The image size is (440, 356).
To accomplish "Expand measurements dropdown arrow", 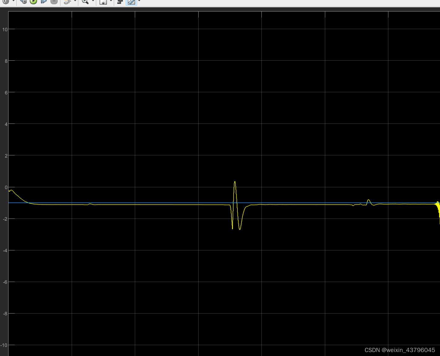I will pos(139,1).
